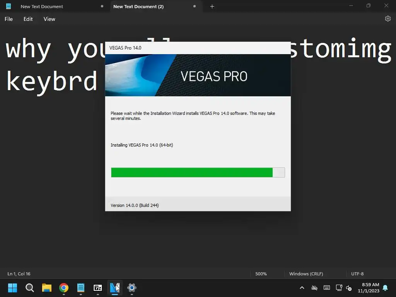Close the New Text Document (2) tab dot
Screen dimensions: 396x297
coord(195,6)
